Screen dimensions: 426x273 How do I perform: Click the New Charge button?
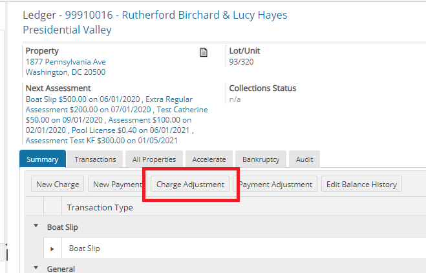(58, 184)
